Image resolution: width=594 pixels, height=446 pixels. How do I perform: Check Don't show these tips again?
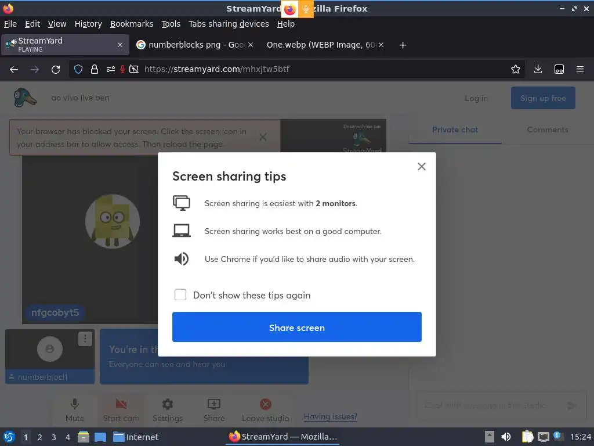click(x=180, y=294)
